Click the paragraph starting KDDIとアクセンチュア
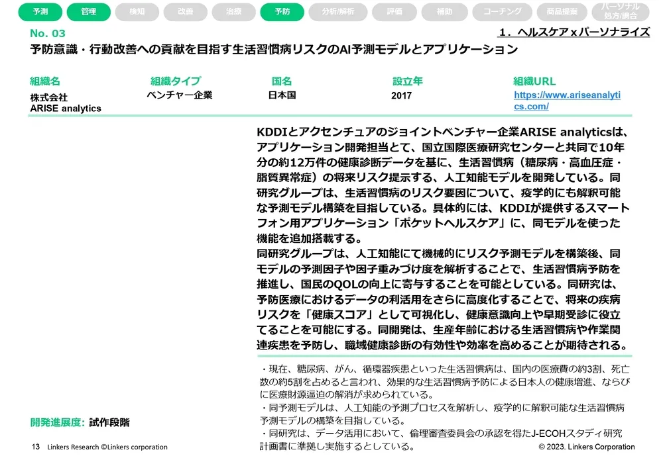This screenshot has height=458, width=663. pos(443,185)
